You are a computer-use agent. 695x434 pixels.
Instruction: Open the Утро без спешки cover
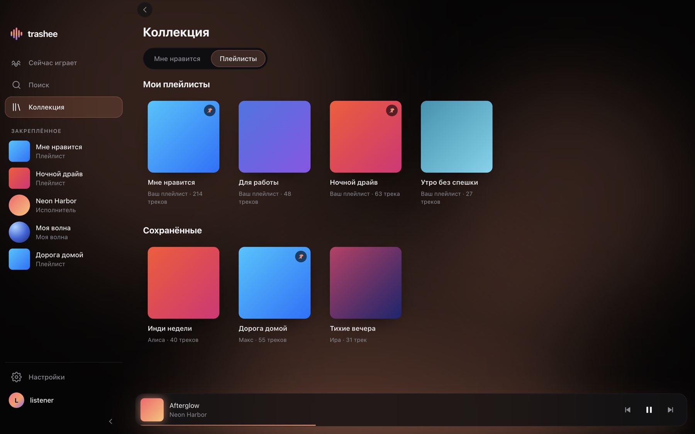pos(456,137)
